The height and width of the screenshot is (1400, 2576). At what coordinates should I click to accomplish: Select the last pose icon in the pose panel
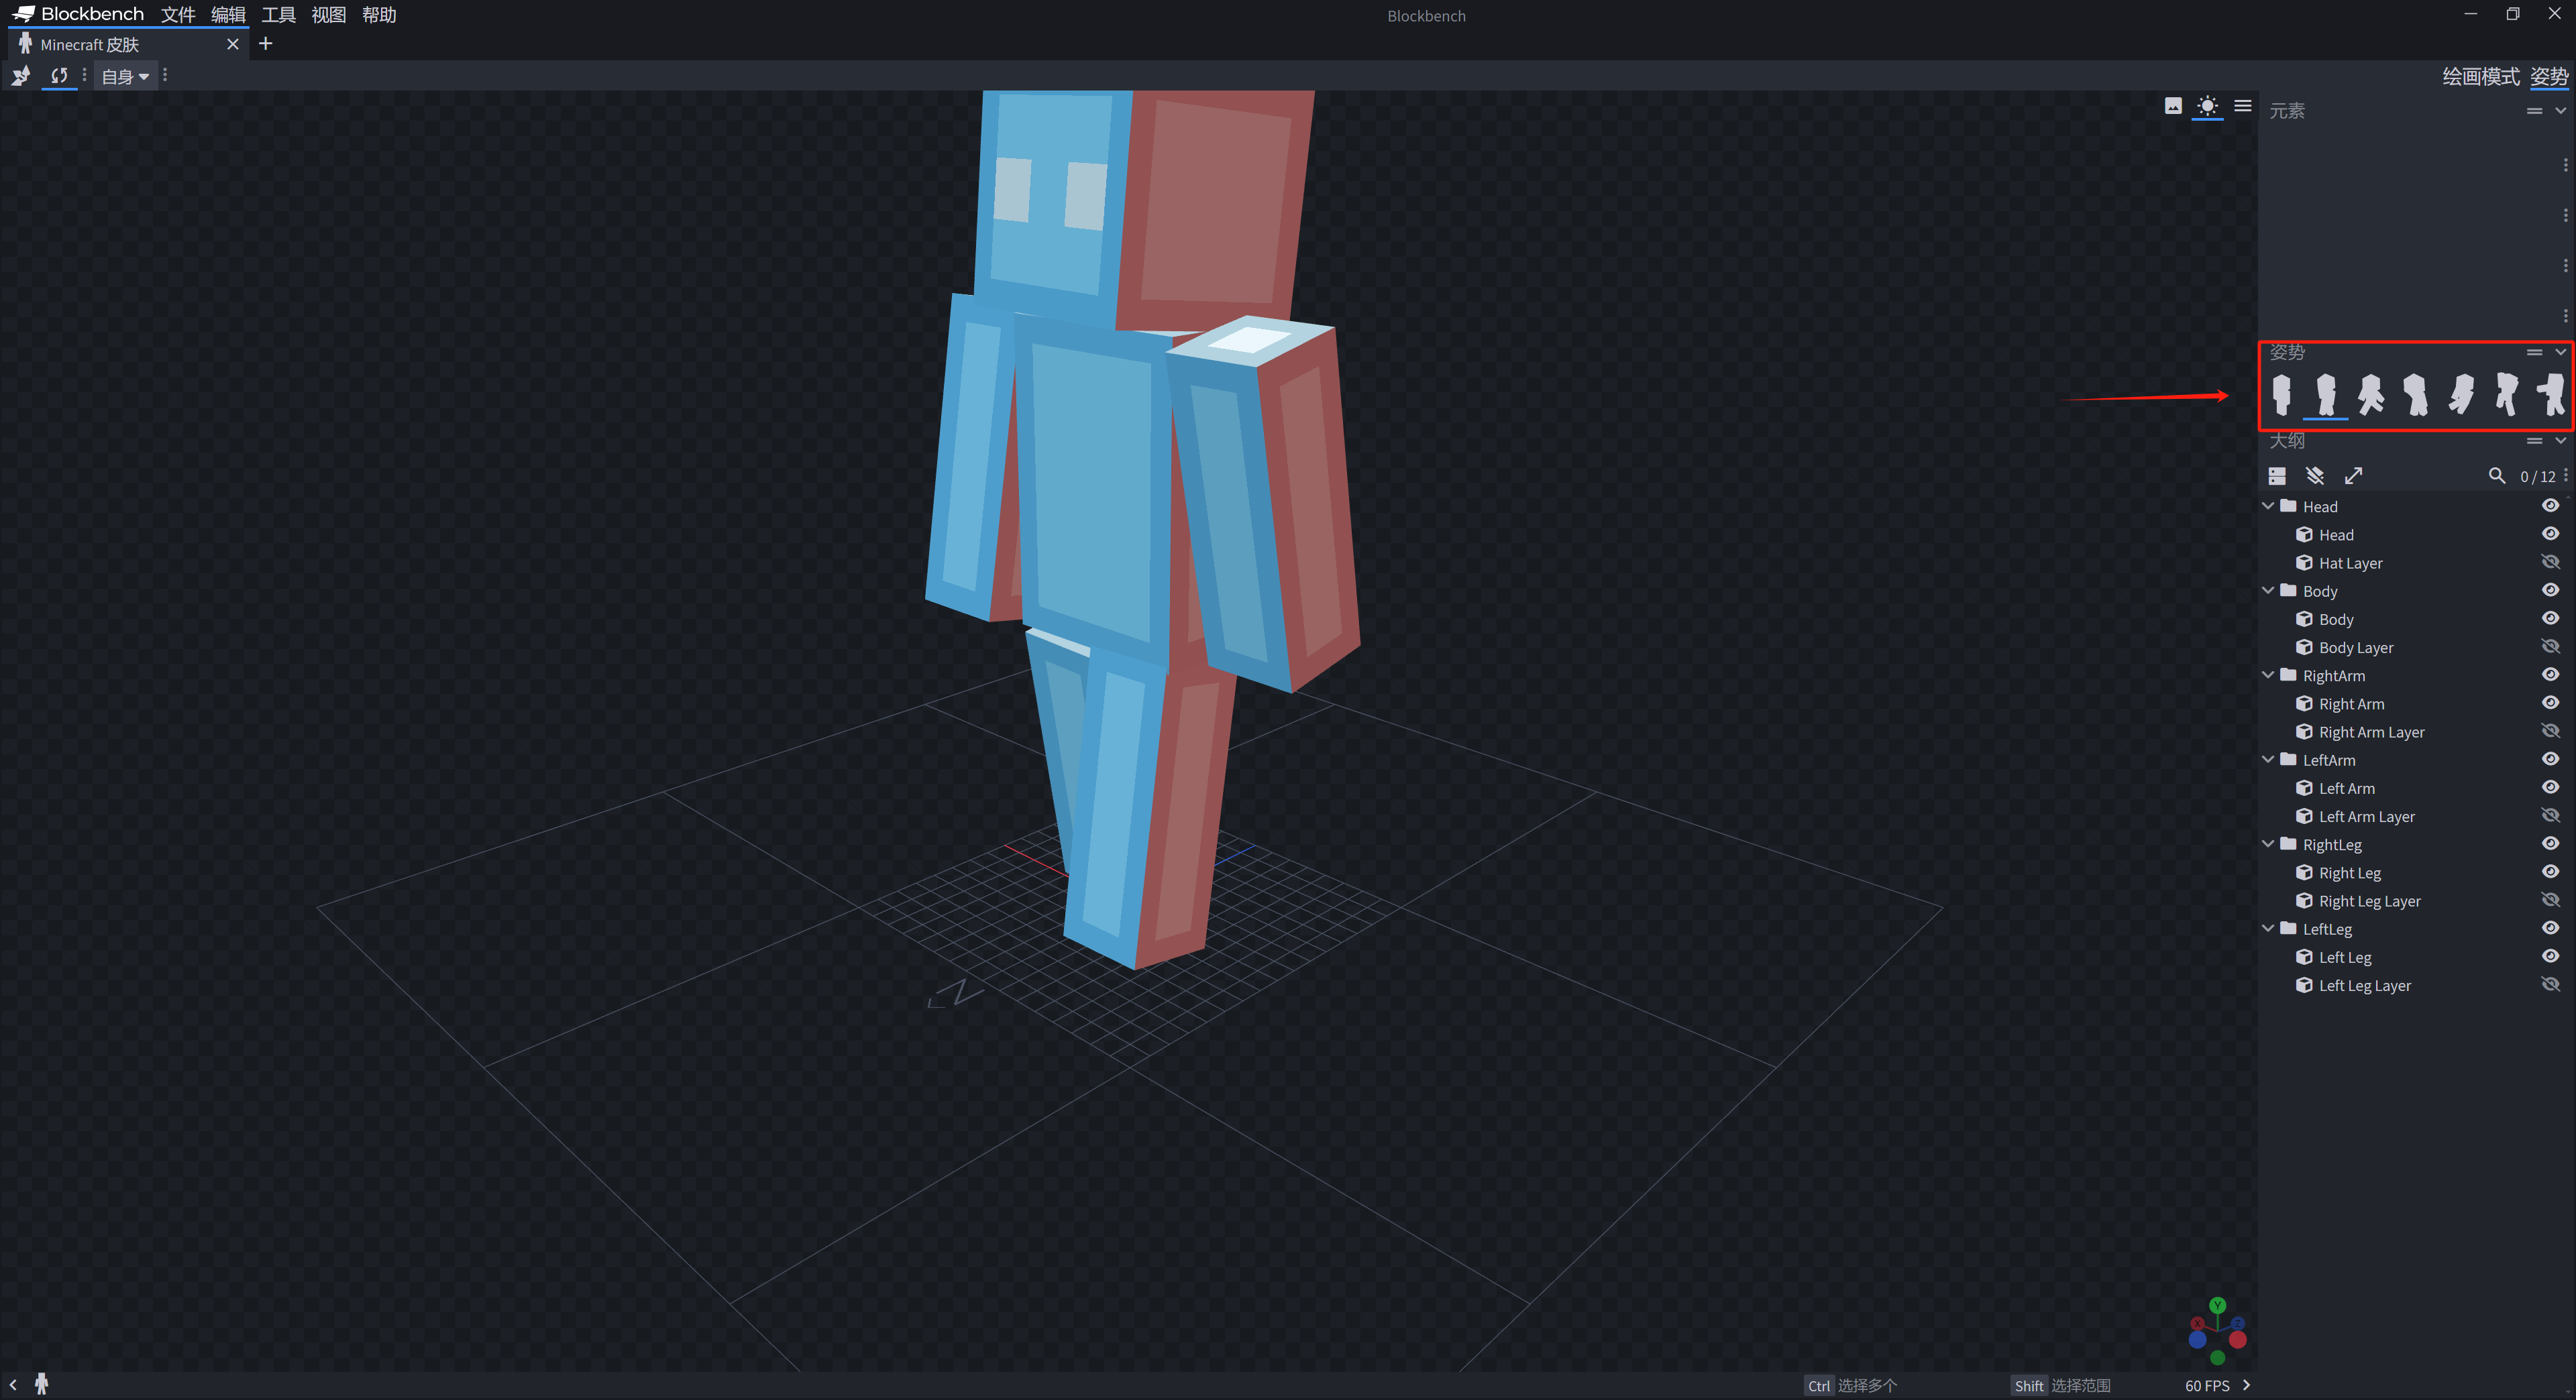(x=2550, y=395)
